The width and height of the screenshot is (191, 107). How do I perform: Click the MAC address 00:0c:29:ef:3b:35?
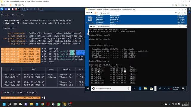click(x=34, y=82)
